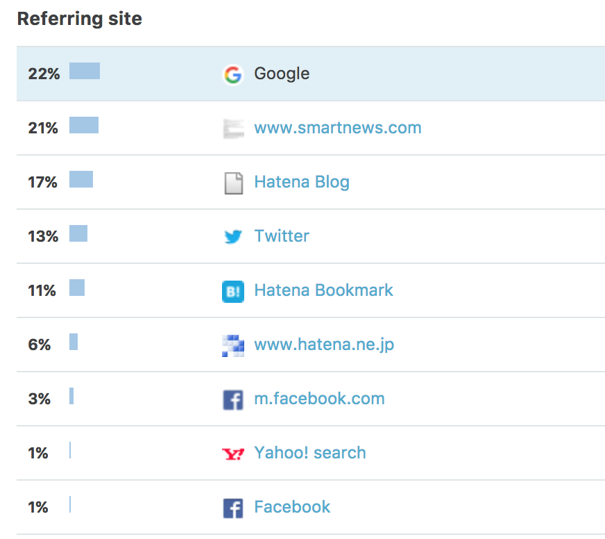Screen dimensions: 605x539
Task: Open the www.hatena.ne.jp link
Action: pos(324,345)
